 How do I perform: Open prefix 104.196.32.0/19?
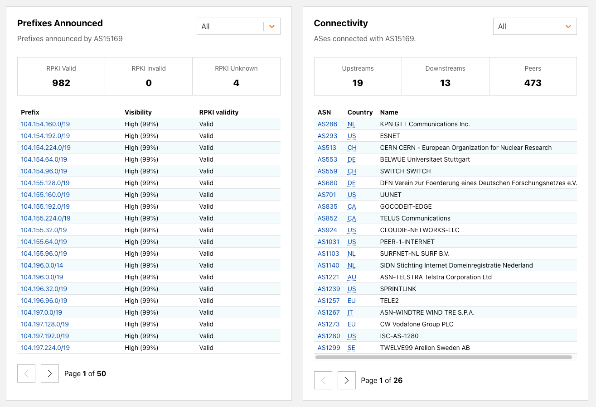pos(44,289)
